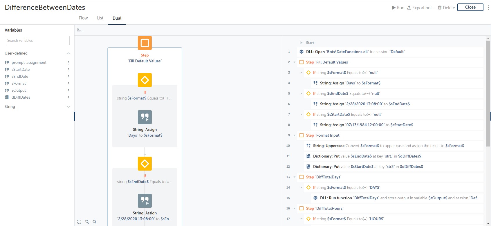Open options menu for sOutput variable
Screen dimensions: 491x226
(x=68, y=91)
